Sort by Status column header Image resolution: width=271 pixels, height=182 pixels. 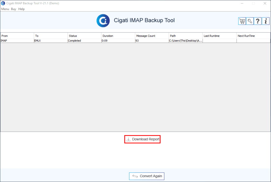point(84,36)
